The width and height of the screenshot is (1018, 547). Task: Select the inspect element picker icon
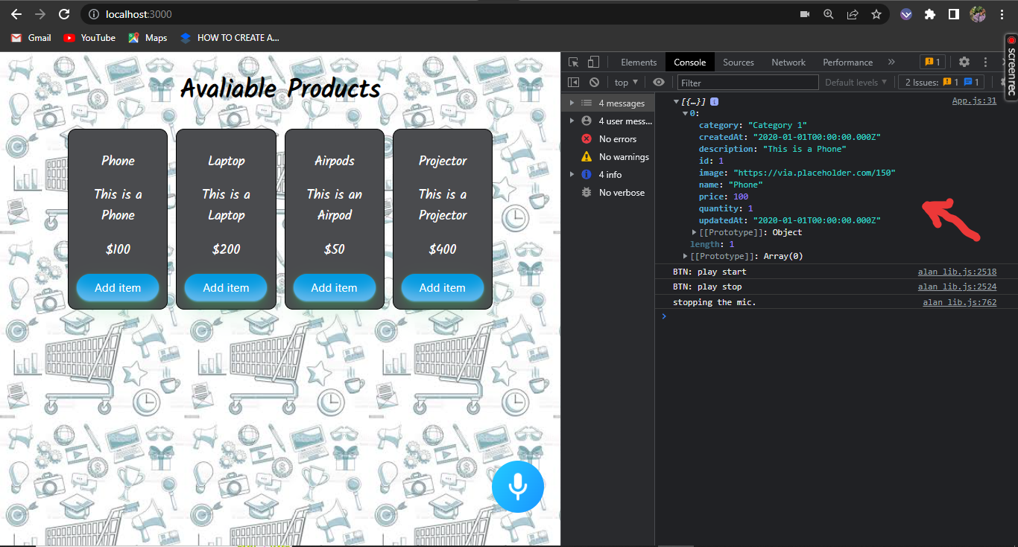[573, 62]
